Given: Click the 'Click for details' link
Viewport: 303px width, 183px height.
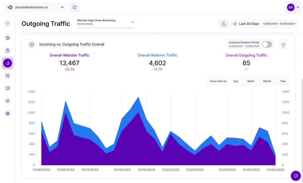Looking at the screenshot, I should [x=85, y=24].
